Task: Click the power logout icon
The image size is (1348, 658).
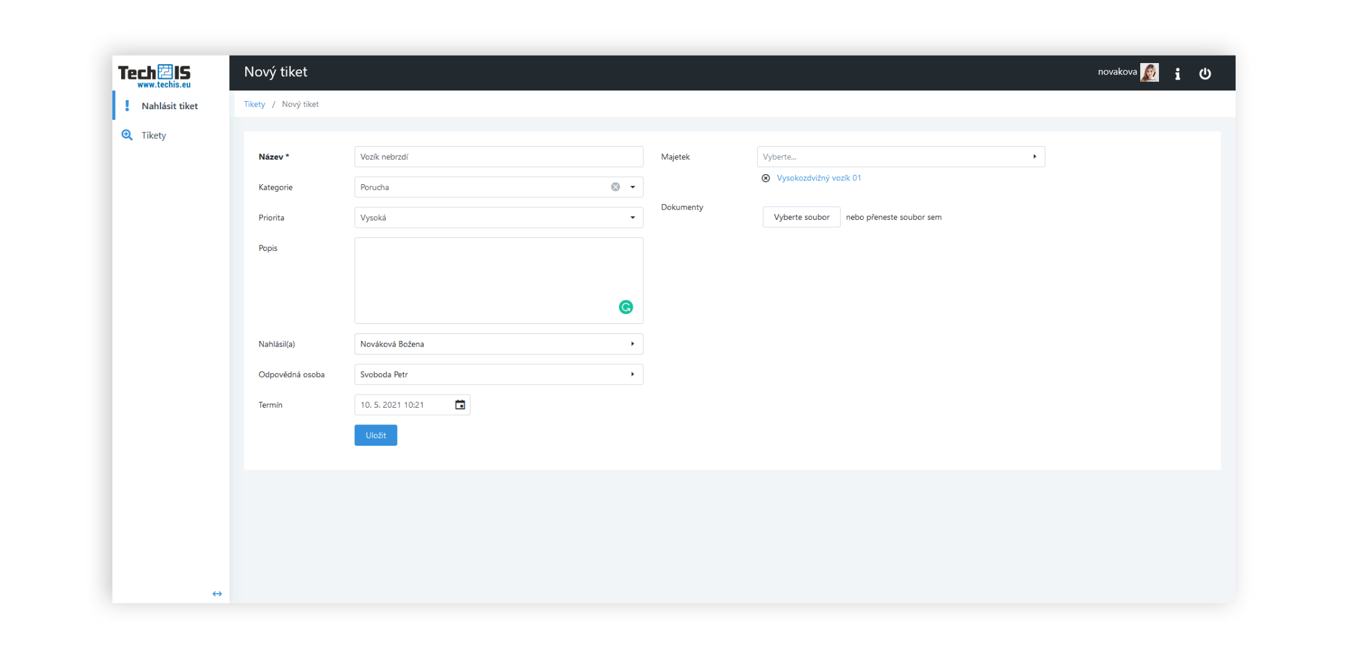Action: click(1205, 73)
